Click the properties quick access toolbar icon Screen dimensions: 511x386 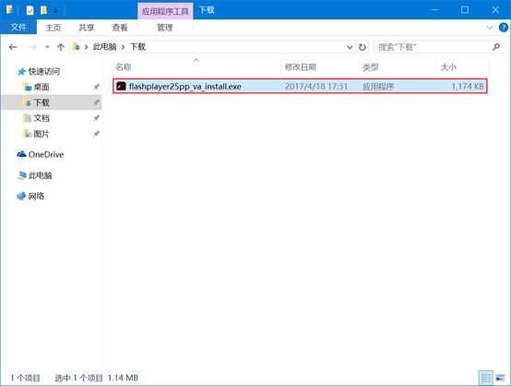30,10
